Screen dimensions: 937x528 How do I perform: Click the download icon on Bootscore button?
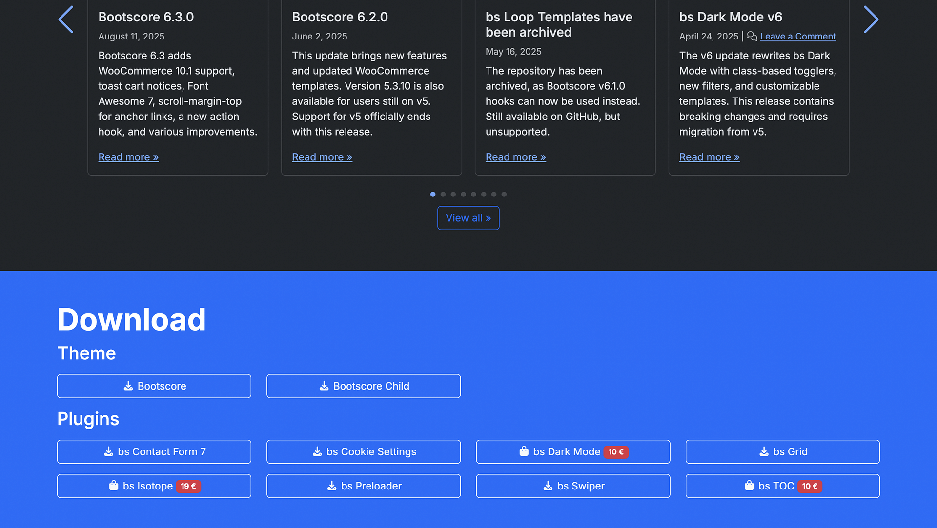pyautogui.click(x=128, y=386)
